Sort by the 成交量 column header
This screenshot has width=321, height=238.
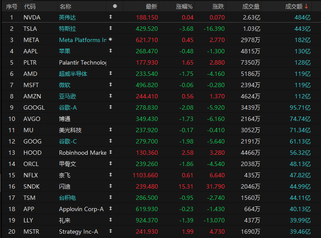(251, 7)
